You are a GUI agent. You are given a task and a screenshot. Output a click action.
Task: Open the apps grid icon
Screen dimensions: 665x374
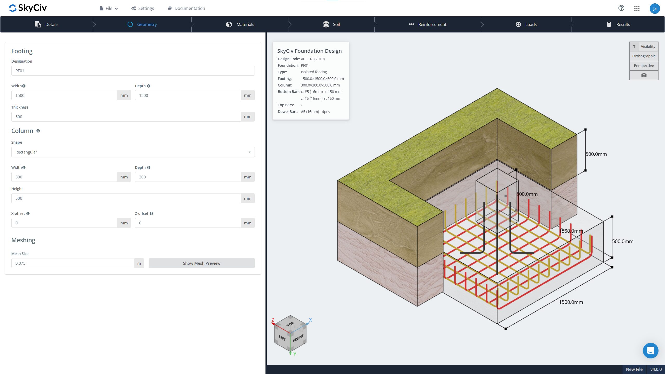637,8
